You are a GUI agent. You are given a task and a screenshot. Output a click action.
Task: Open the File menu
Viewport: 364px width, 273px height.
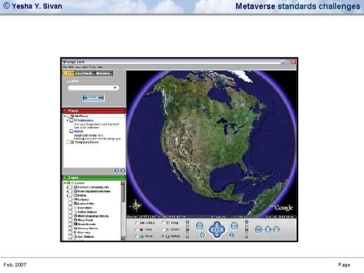pos(65,67)
